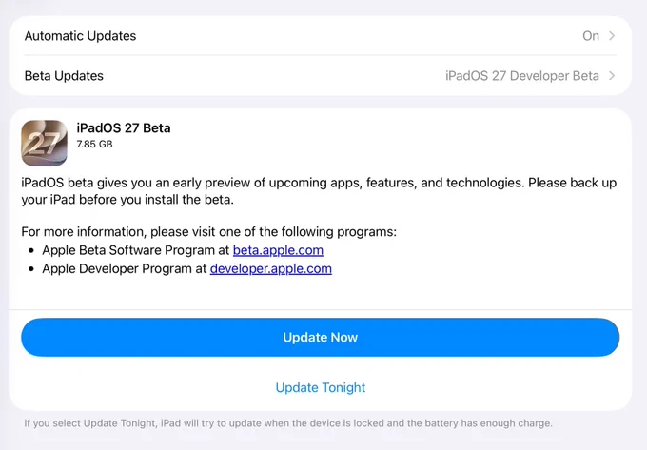647x450 pixels.
Task: Click the iPadOS 27 icon
Action: tap(44, 143)
